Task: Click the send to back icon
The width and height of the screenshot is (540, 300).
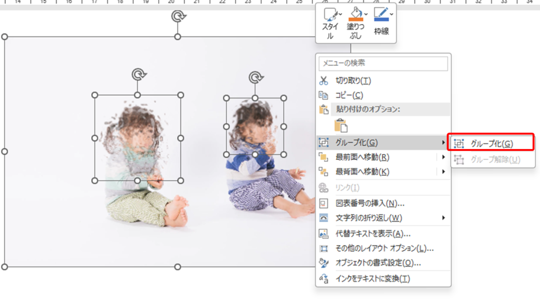Action: [x=323, y=172]
